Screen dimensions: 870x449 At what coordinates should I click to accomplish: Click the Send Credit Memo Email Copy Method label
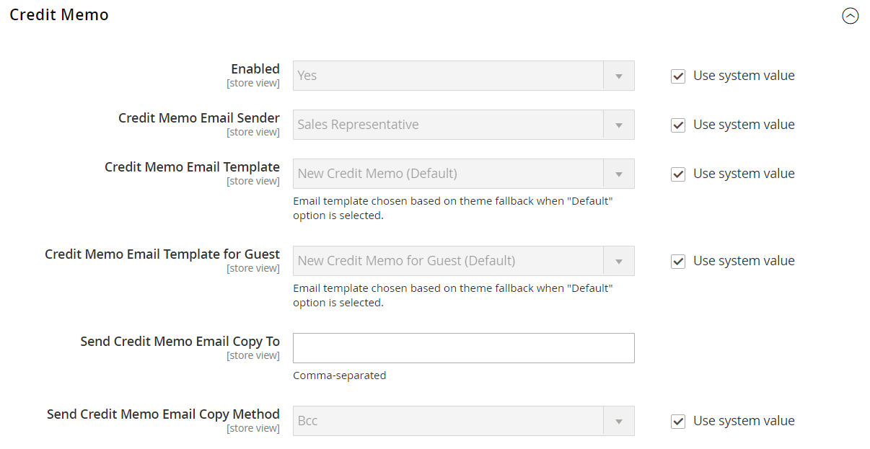pos(163,414)
